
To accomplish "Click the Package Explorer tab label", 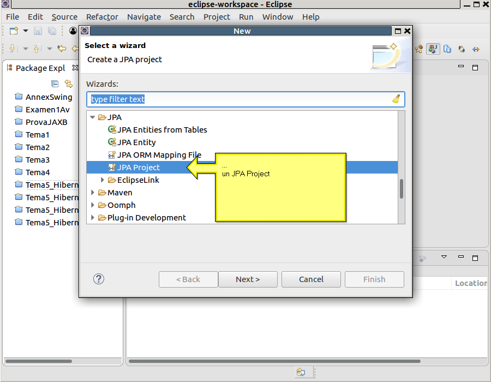I will [x=40, y=68].
